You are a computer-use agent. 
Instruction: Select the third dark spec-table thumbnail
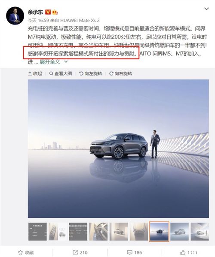78,231
